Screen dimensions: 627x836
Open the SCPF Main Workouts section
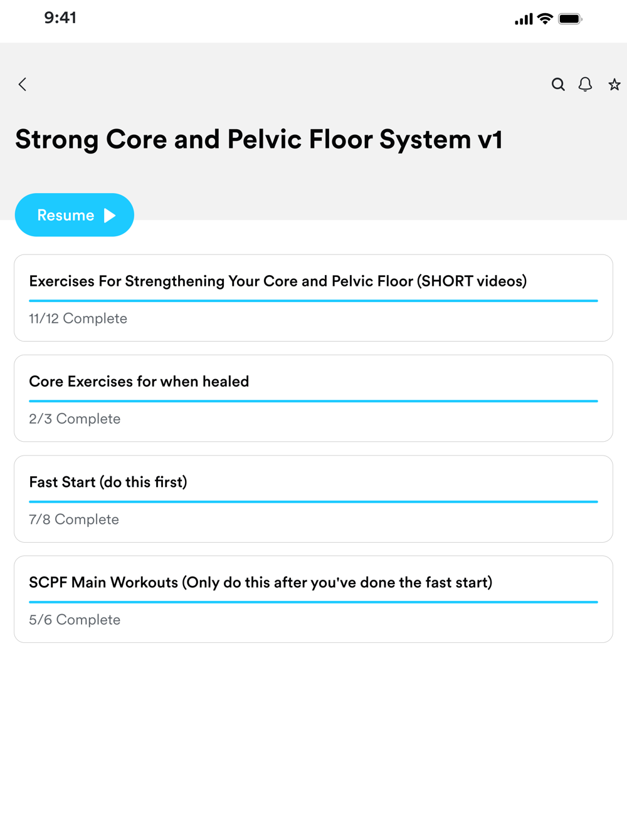(x=260, y=583)
